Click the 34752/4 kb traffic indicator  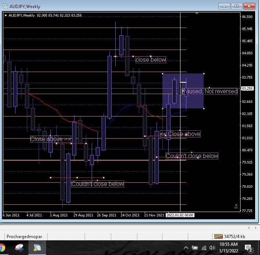coord(235,237)
